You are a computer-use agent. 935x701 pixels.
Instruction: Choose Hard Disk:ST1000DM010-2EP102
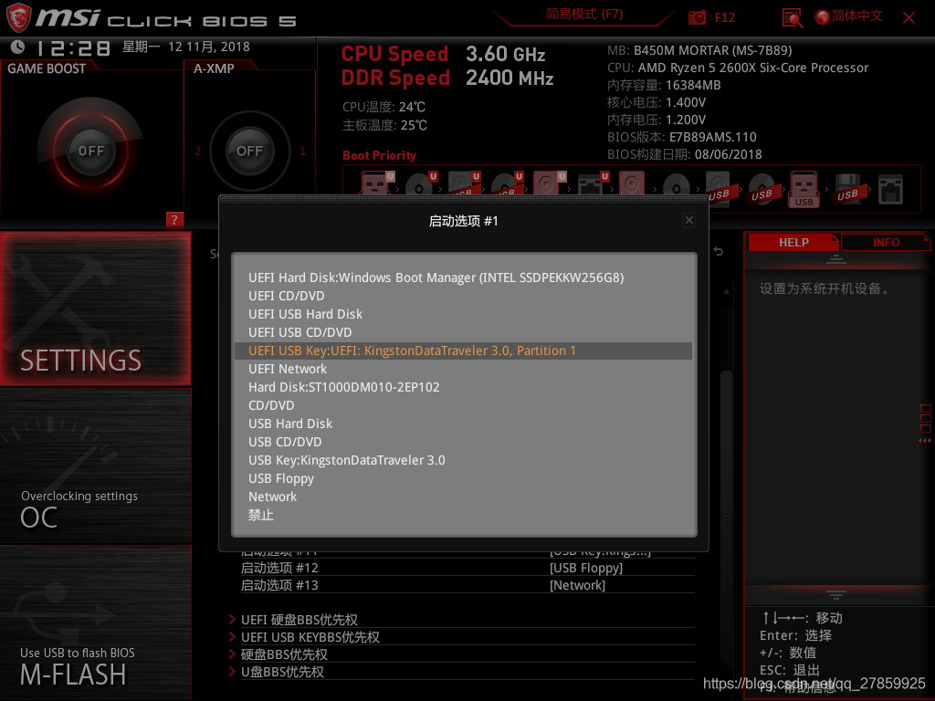463,387
